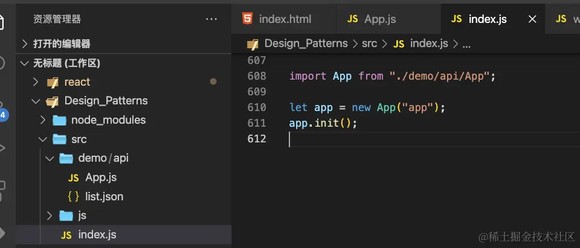Open the Explorer more actions ellipsis
The width and height of the screenshot is (580, 248).
coord(211,19)
